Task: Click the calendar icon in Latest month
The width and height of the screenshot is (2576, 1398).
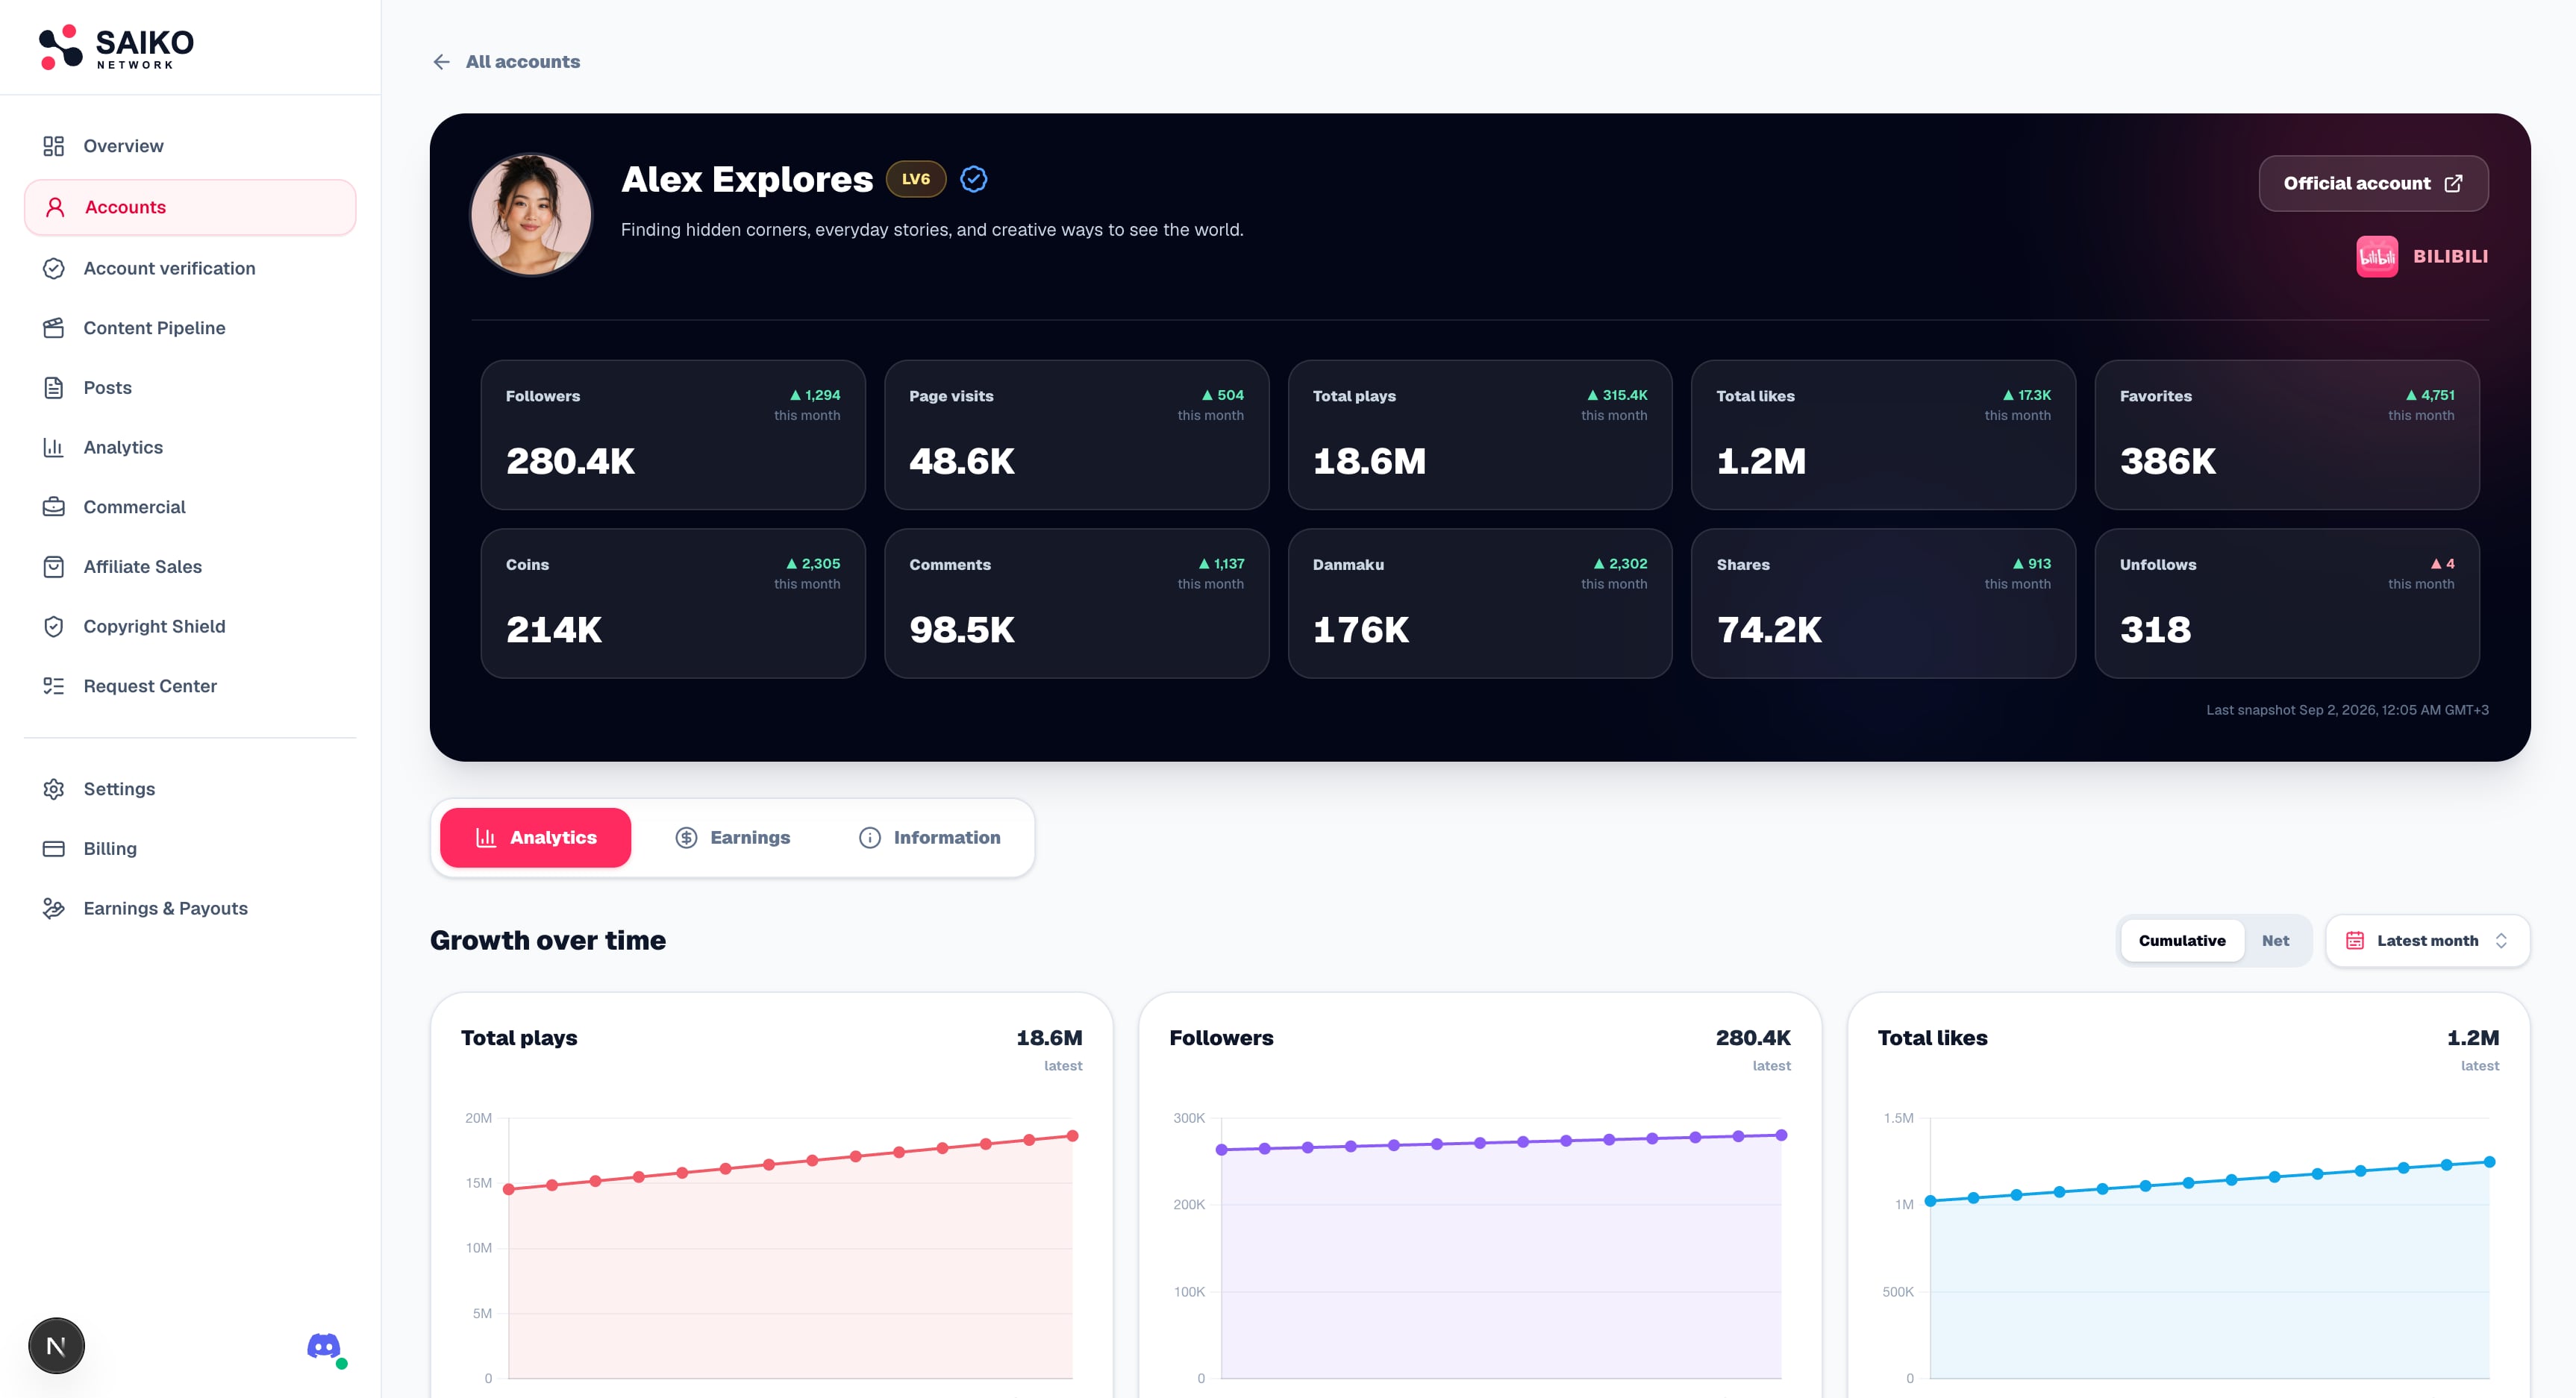Action: coord(2355,941)
